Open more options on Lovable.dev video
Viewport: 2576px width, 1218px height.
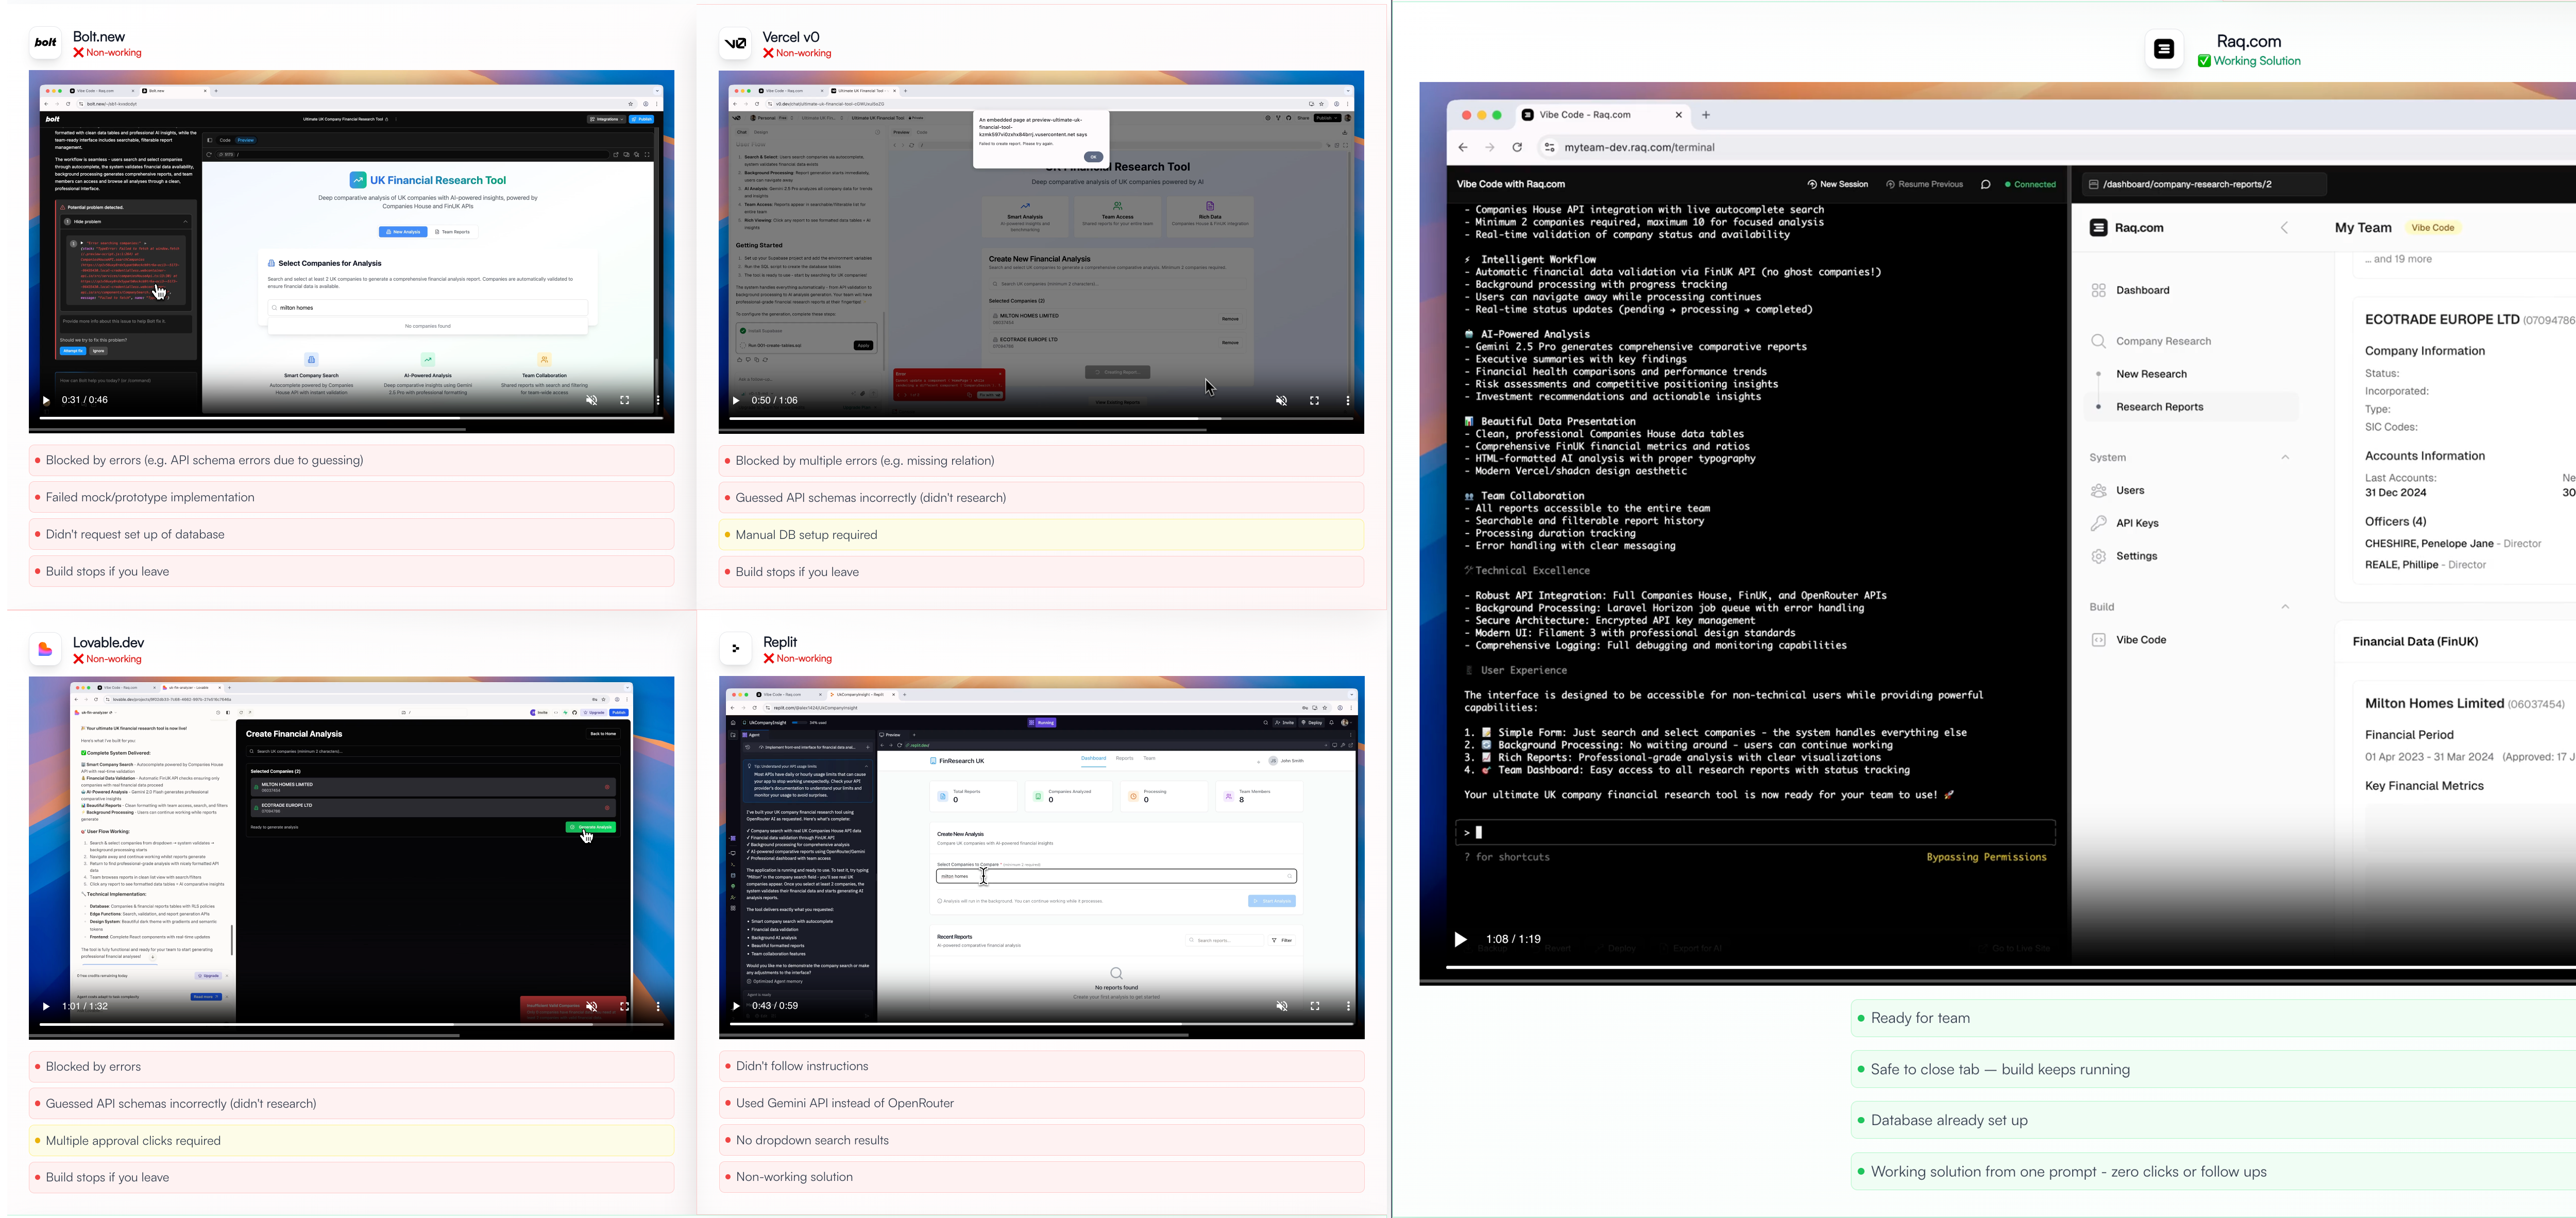[x=658, y=1007]
